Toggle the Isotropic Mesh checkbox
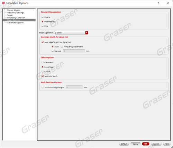This screenshot has height=148, width=173. point(43,76)
